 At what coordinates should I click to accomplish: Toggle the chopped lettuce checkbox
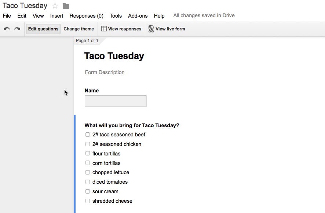click(88, 172)
